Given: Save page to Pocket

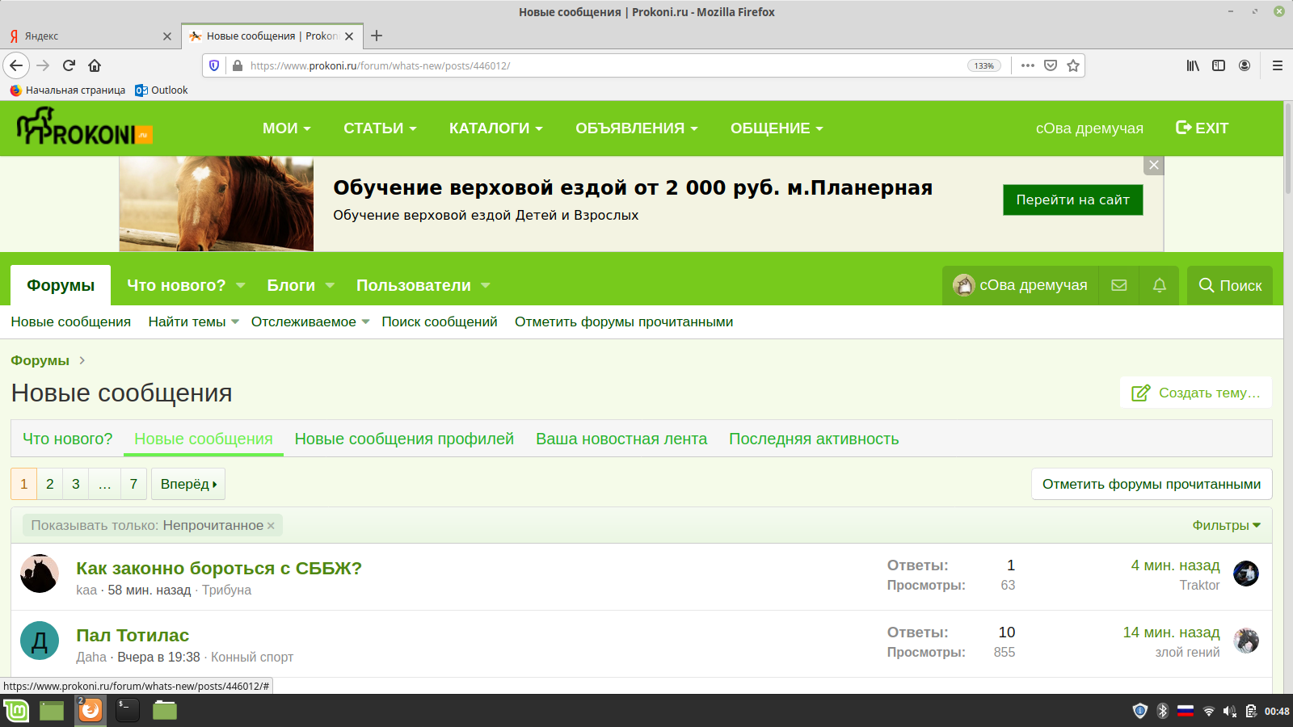Looking at the screenshot, I should pyautogui.click(x=1051, y=65).
